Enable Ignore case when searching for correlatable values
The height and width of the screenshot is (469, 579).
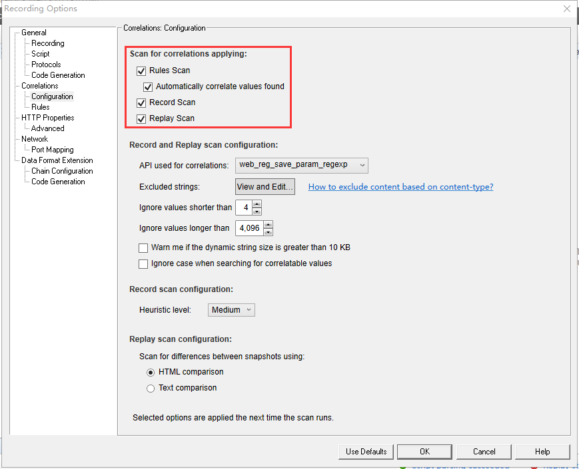[x=143, y=263]
